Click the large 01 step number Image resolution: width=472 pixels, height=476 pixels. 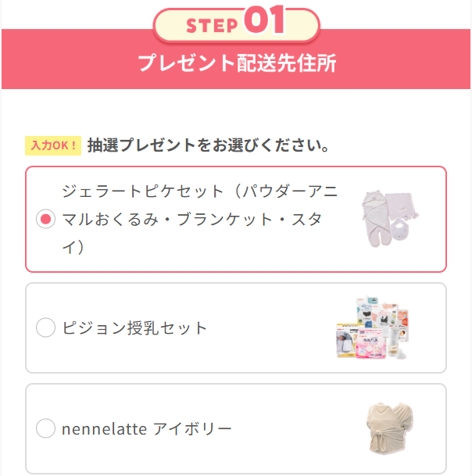click(265, 22)
